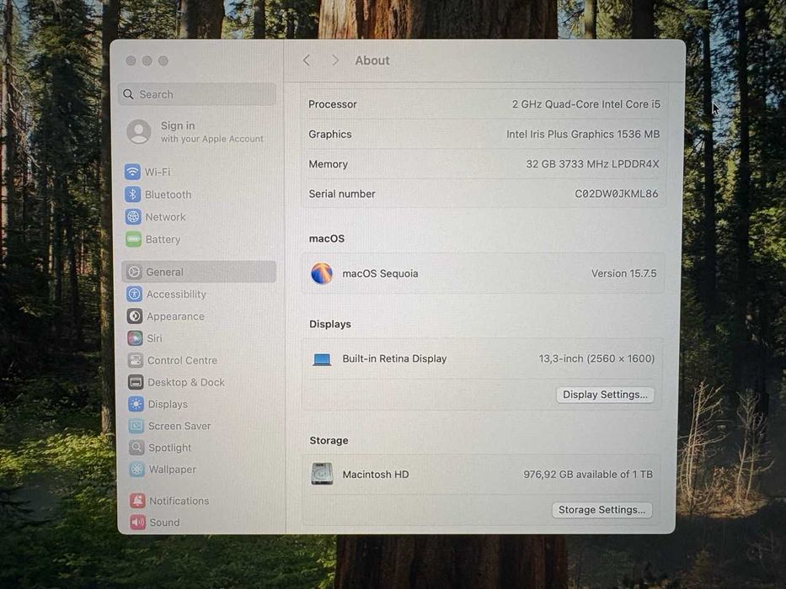The width and height of the screenshot is (786, 589).
Task: Click the "Processor" row label
Action: (x=333, y=104)
